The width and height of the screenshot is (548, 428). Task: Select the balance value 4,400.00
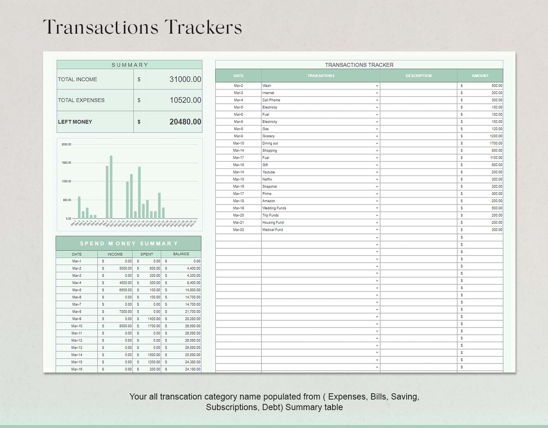194,268
